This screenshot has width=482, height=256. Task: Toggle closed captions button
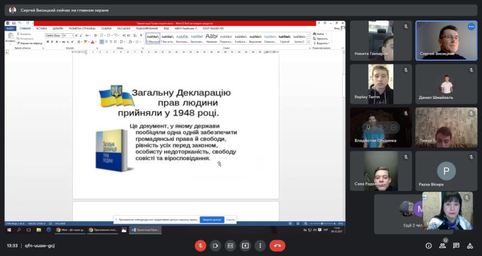(230, 246)
